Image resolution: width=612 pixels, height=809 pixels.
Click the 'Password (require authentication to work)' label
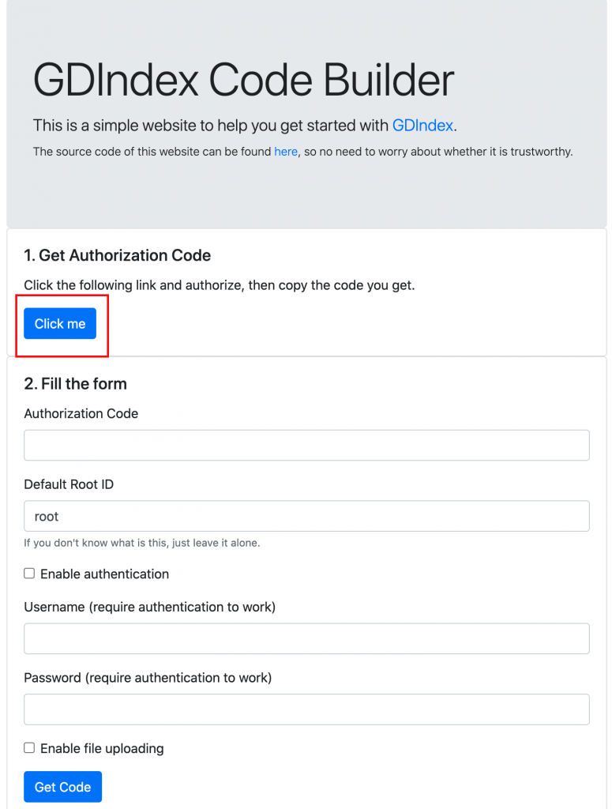click(x=148, y=677)
